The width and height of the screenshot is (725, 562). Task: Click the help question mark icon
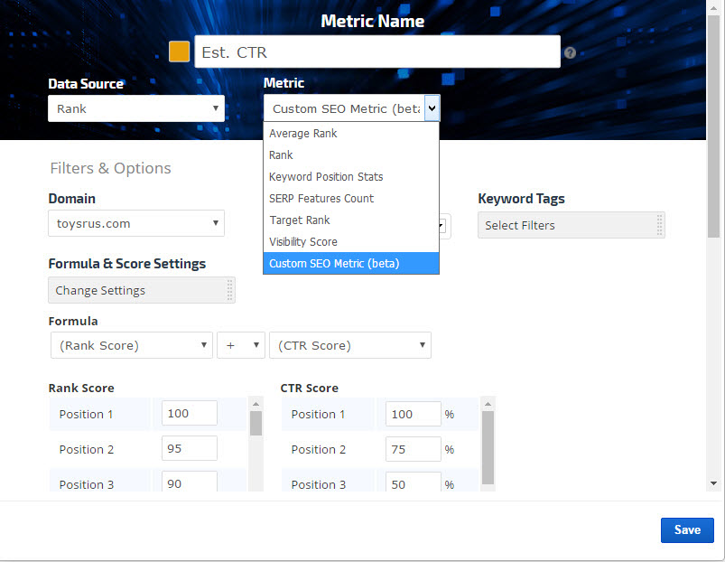click(570, 53)
